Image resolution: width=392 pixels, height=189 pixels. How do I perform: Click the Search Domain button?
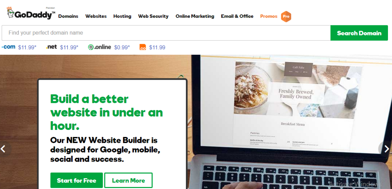tap(359, 33)
